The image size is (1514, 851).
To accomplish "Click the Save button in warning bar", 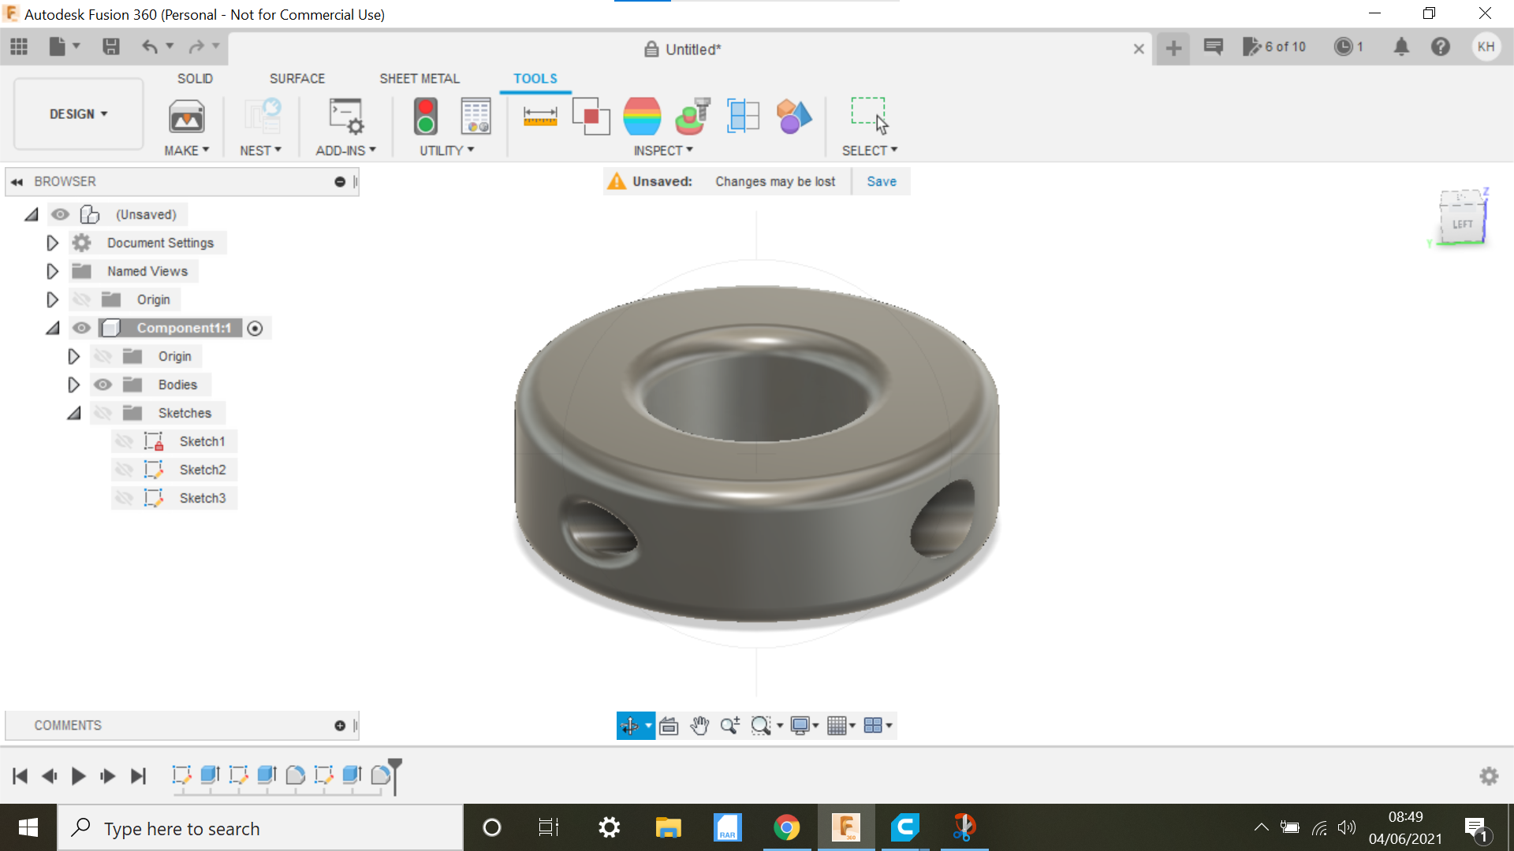I will click(881, 181).
